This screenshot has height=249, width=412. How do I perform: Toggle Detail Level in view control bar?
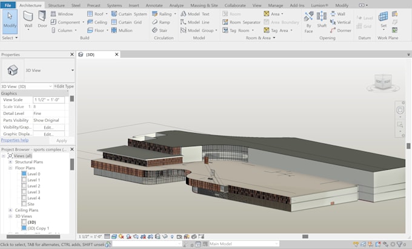click(107, 236)
